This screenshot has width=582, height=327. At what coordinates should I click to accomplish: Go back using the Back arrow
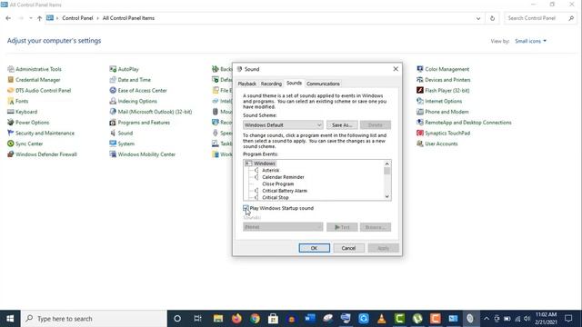(8, 18)
